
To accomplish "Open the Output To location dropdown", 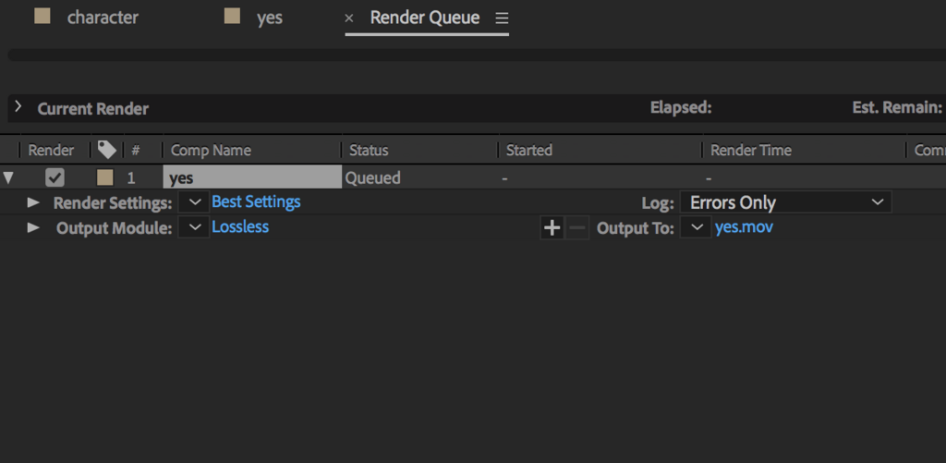I will coord(697,227).
